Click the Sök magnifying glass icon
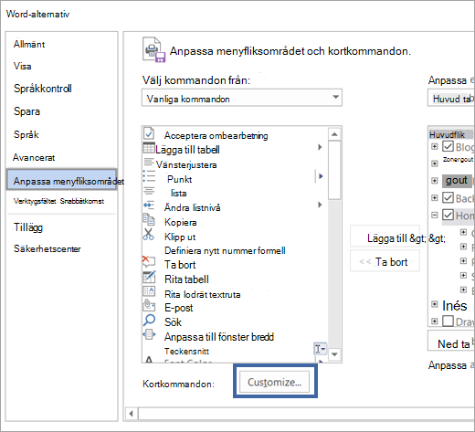The image size is (475, 432). click(149, 321)
